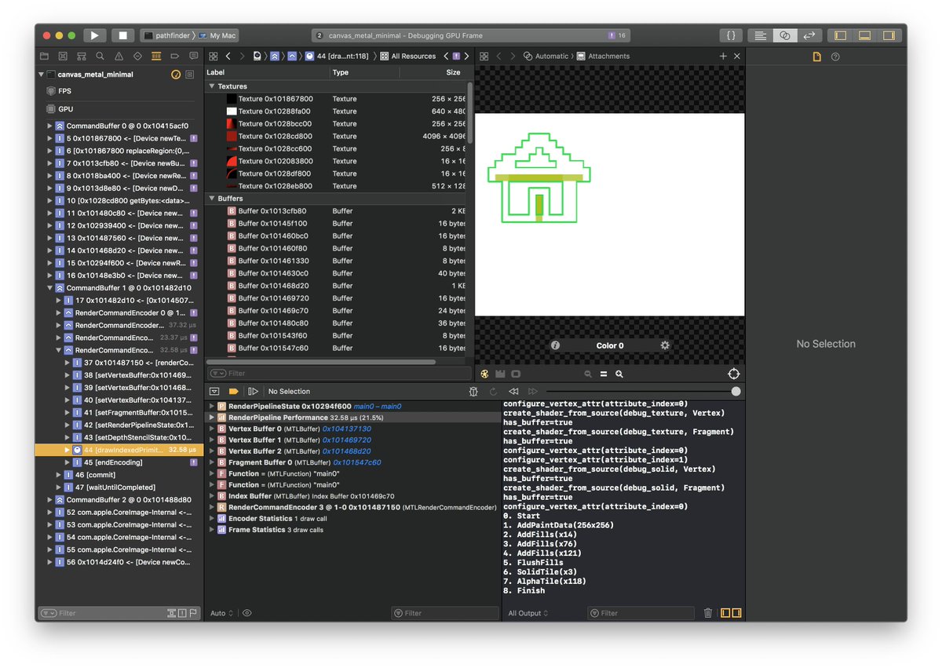Open the Report navigator speech bubble icon

(193, 57)
